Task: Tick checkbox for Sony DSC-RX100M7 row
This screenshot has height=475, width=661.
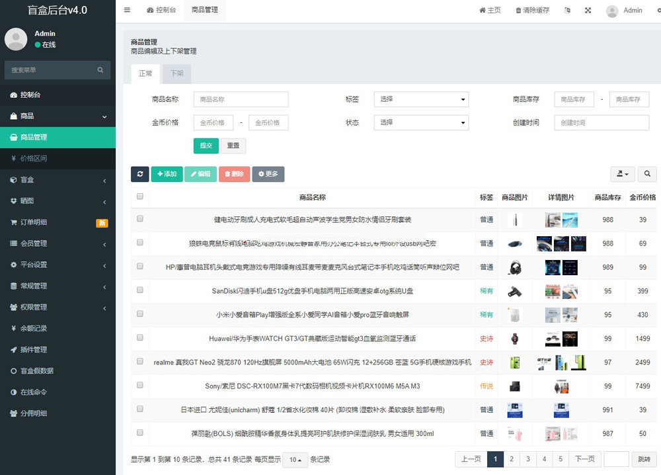Action: [139, 386]
